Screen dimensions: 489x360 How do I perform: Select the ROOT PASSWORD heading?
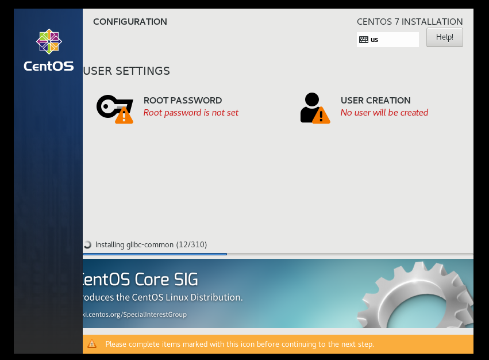click(183, 100)
